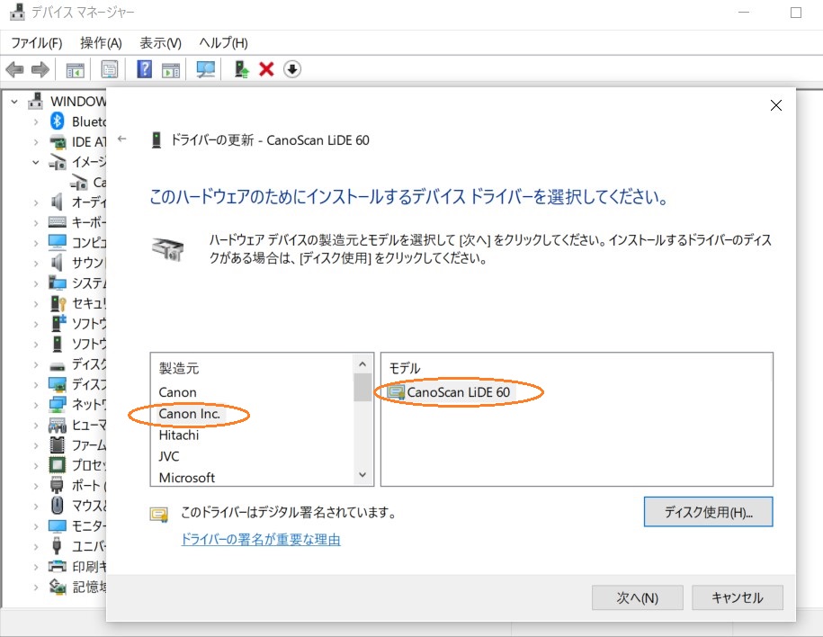Toggle the action pane toolbar icon
The image size is (823, 637).
(x=171, y=69)
